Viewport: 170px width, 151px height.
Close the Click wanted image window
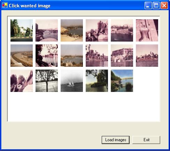(164, 5)
